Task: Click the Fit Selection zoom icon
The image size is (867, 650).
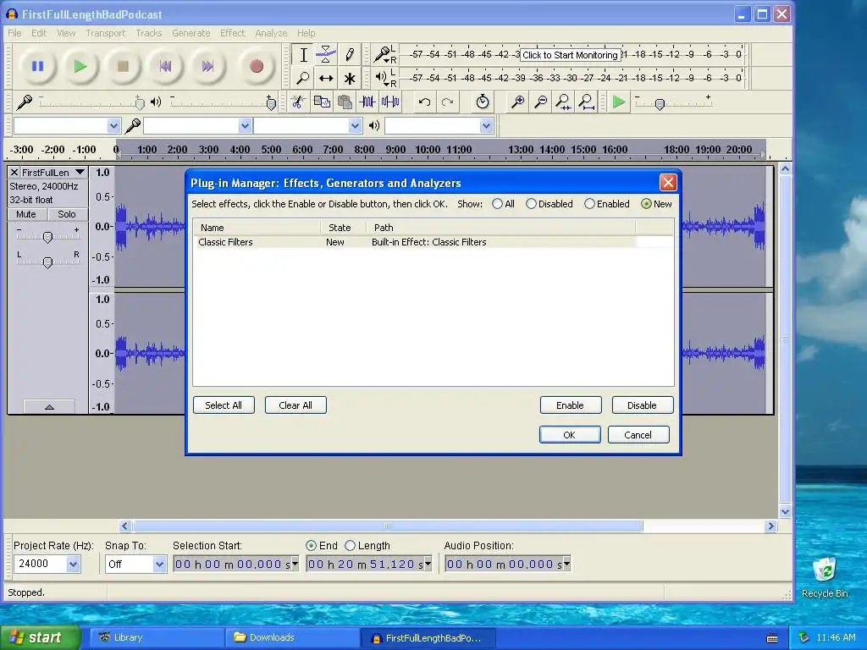Action: pyautogui.click(x=563, y=102)
